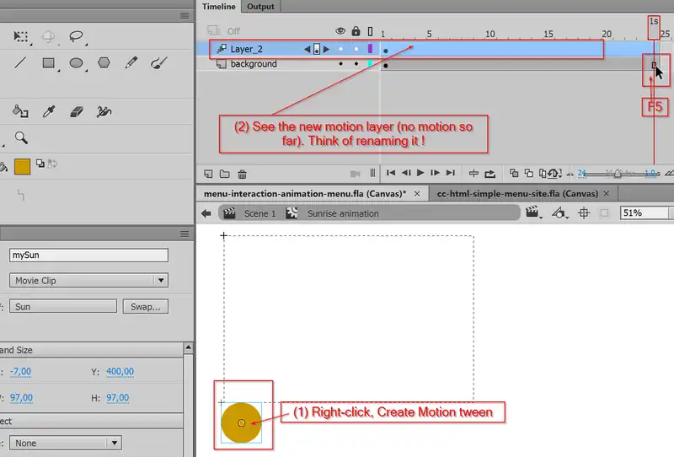The height and width of the screenshot is (457, 674).
Task: Click the Swap... button
Action: coord(145,307)
